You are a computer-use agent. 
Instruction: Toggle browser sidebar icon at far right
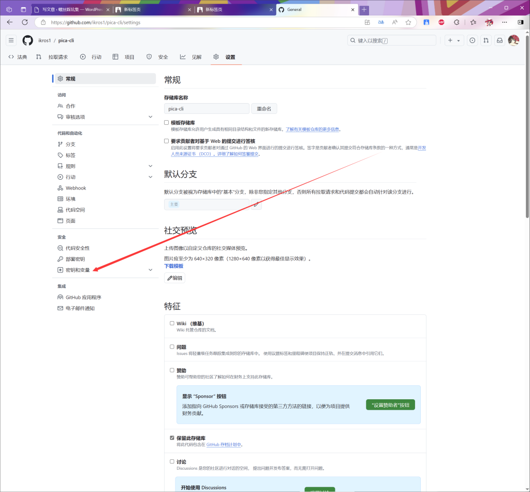(x=520, y=22)
